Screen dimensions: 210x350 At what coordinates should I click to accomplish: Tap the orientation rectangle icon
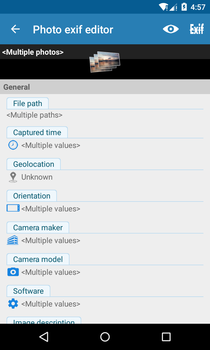13,208
